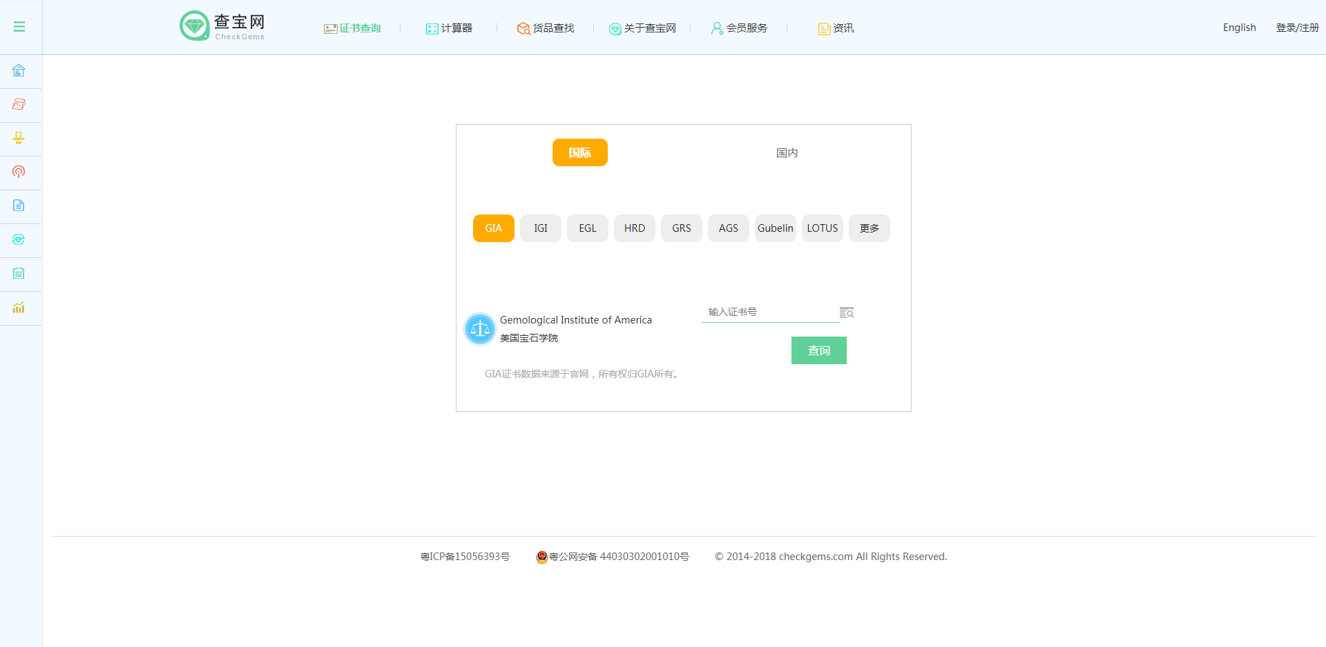Expand the hamburger menu in the sidebar
This screenshot has height=647, width=1326.
(x=19, y=27)
